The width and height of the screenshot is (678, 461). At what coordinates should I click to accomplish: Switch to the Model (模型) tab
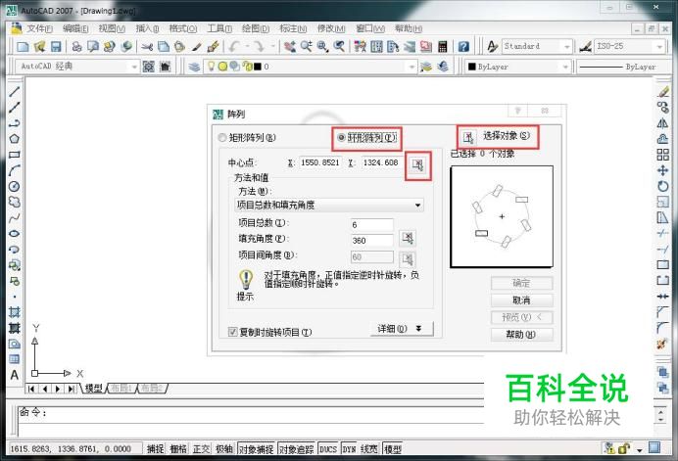pyautogui.click(x=94, y=388)
